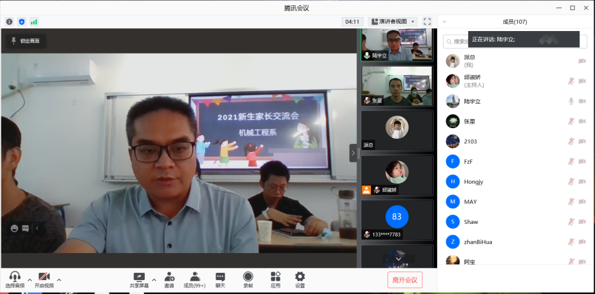The height and width of the screenshot is (294, 595).
Task: Click the 共享屏幕 share screen icon
Action: (x=139, y=277)
